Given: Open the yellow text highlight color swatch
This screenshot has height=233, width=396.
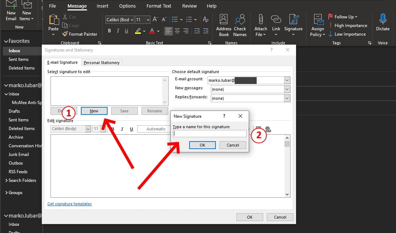Looking at the screenshot, I should pyautogui.click(x=138, y=31).
